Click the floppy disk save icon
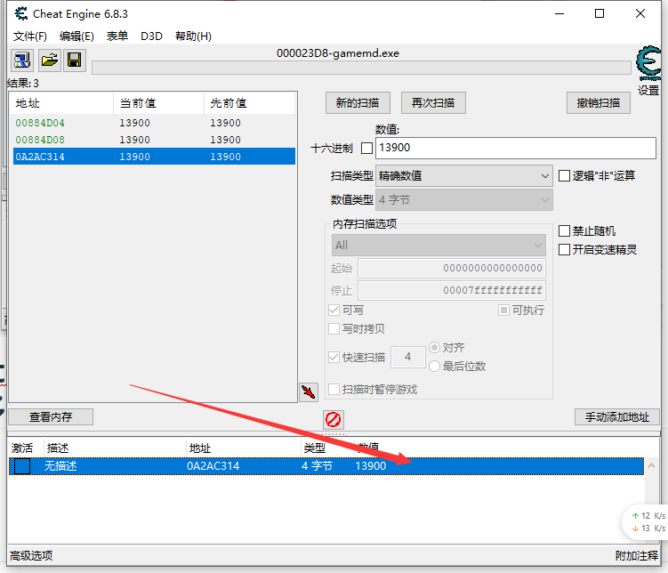 coord(75,61)
